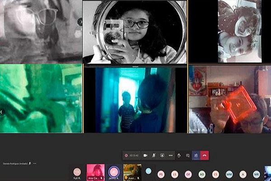
Task: Toggle the camera in the meeting toolbar
Action: 145,155
